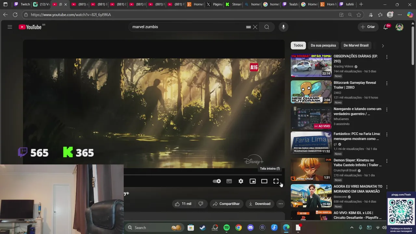Open the browser zoom magnifier icon
This screenshot has width=416, height=234.
point(350,15)
